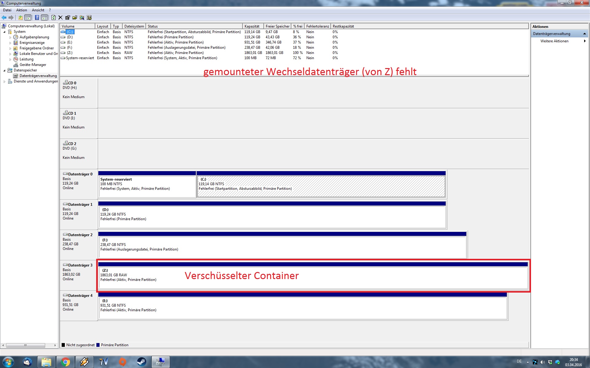Click the Refresh toolbar icon
The height and width of the screenshot is (368, 590).
pyautogui.click(x=53, y=17)
